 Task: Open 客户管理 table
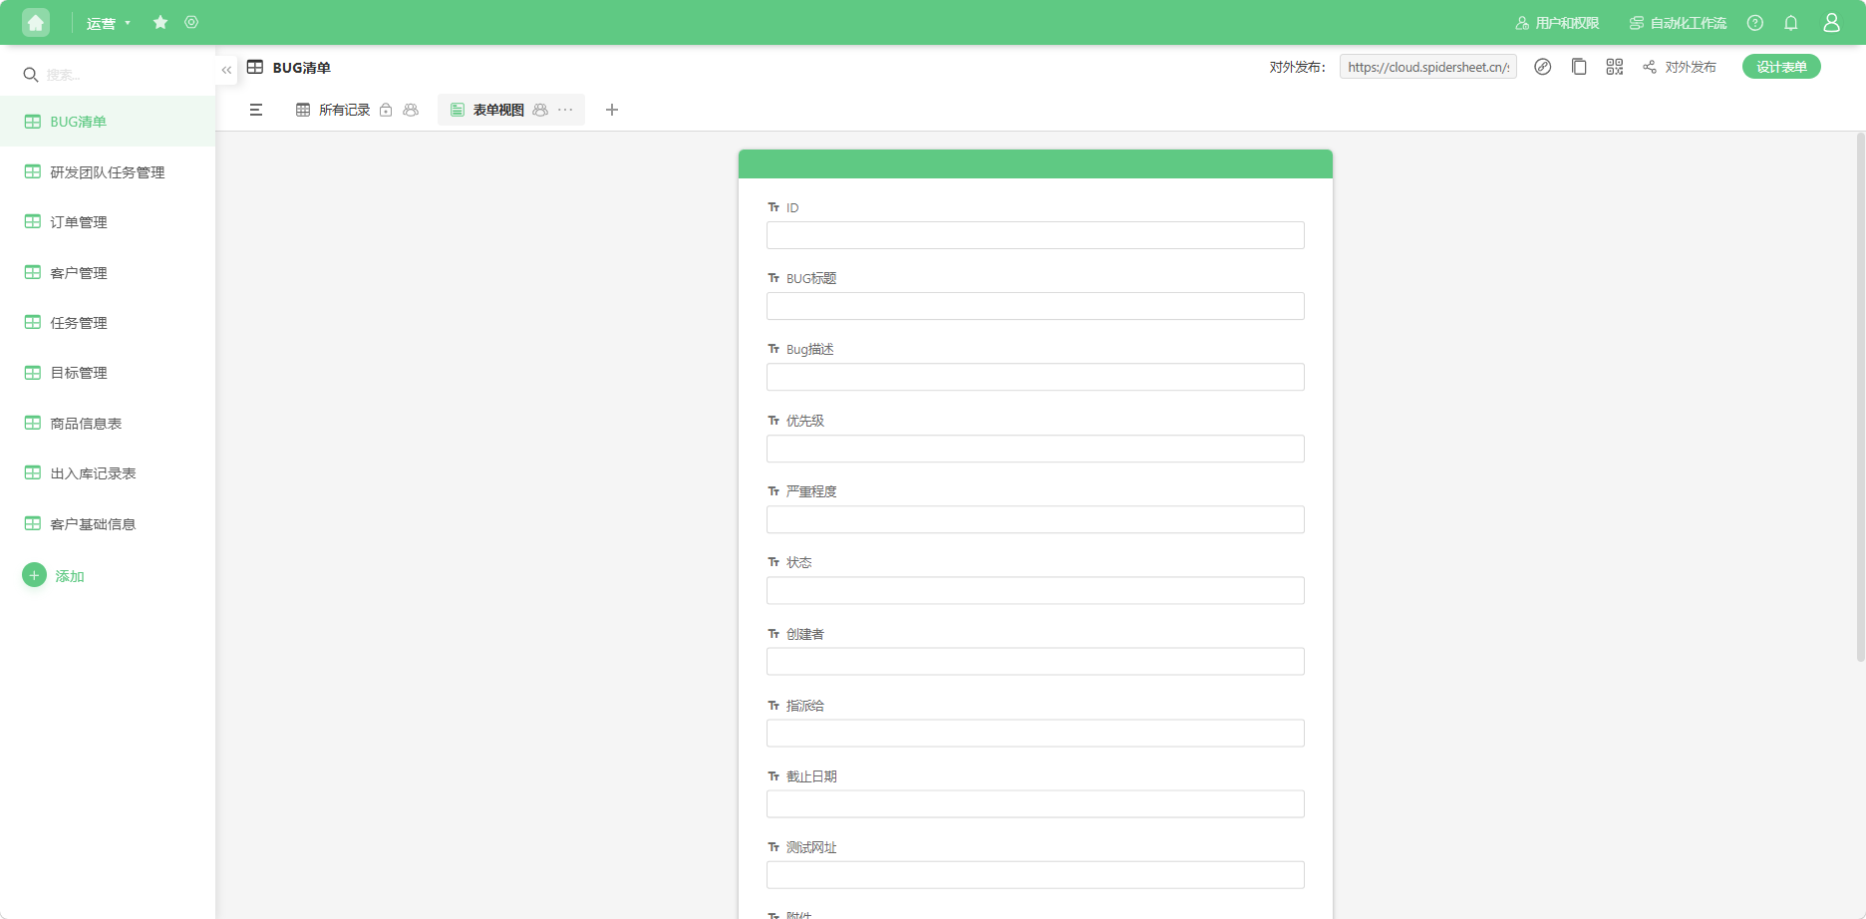(108, 273)
